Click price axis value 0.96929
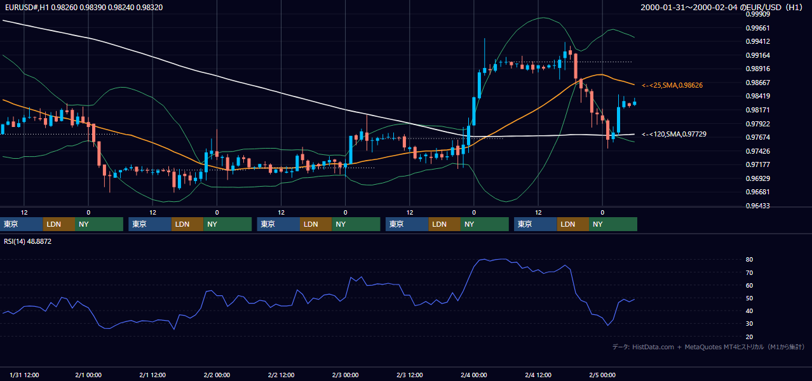 [757, 178]
